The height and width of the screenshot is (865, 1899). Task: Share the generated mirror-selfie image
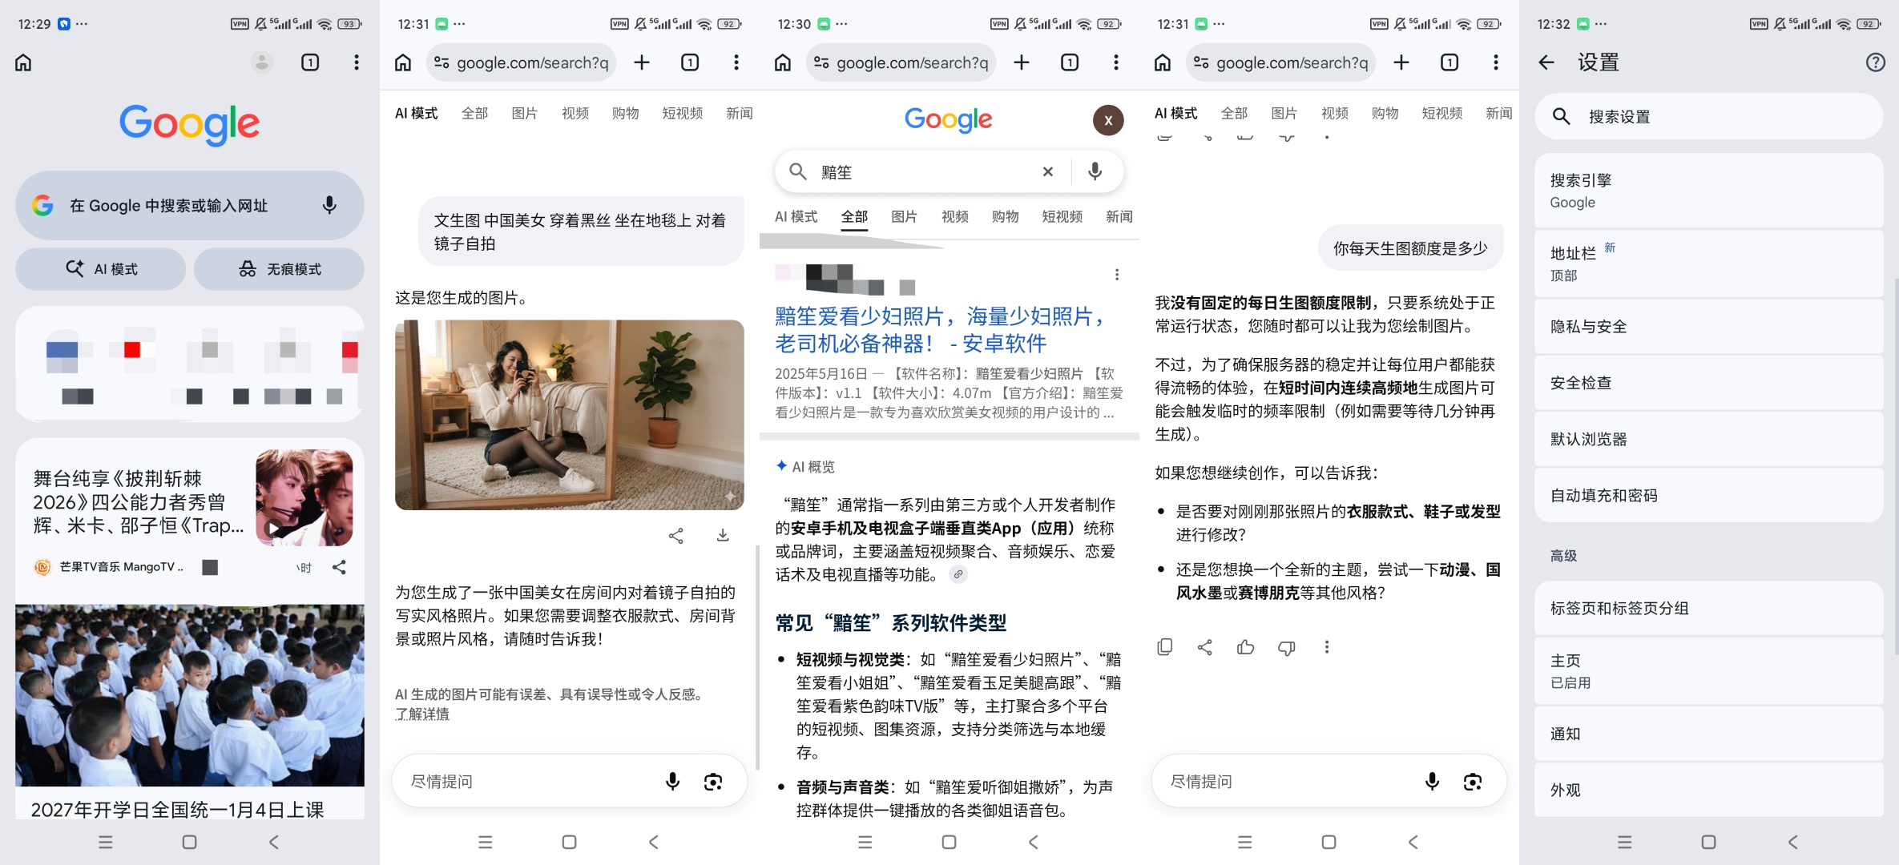(x=676, y=536)
